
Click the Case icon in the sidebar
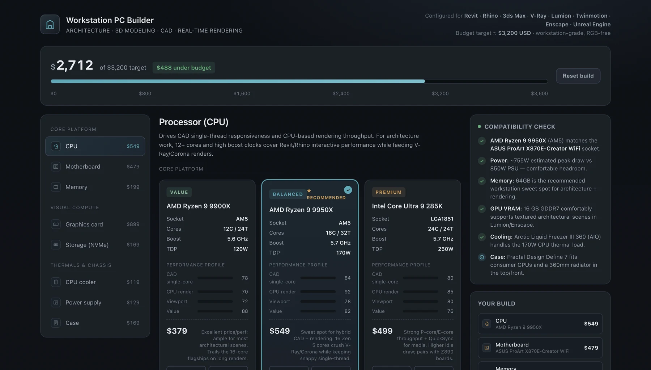pyautogui.click(x=56, y=323)
